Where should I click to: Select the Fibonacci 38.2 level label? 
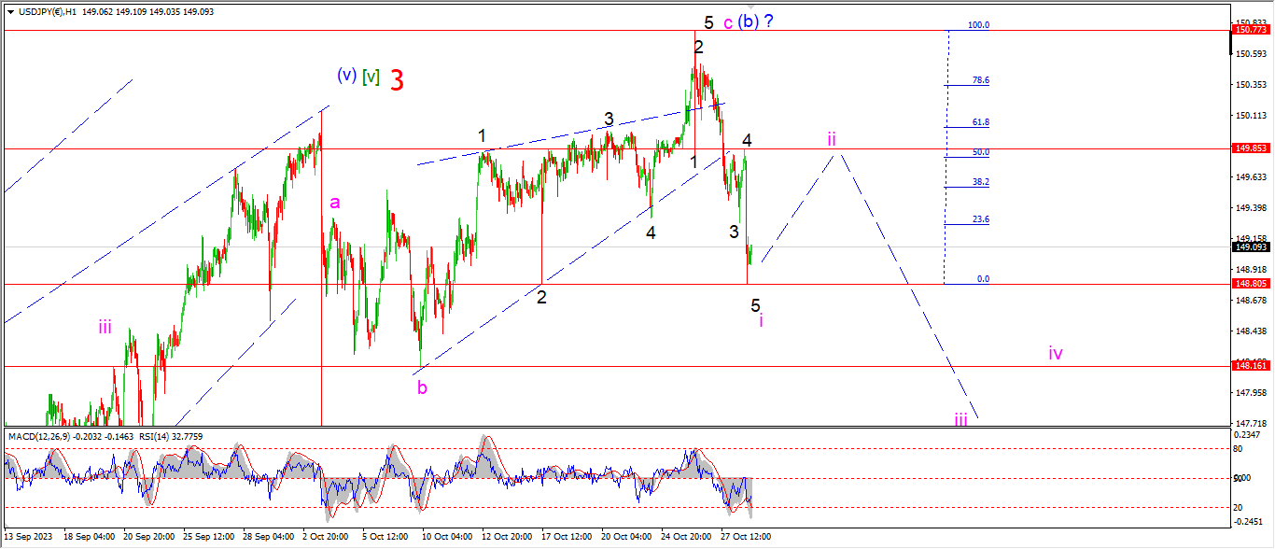(x=980, y=182)
